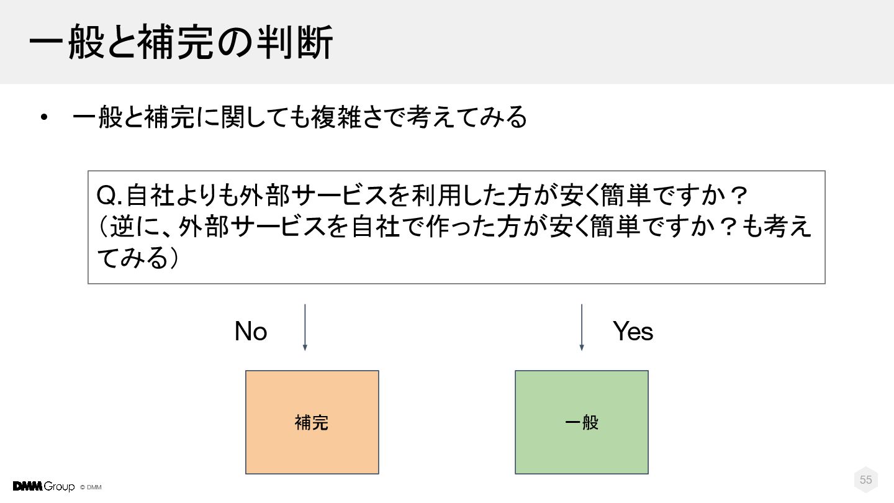Select the green 一般 box
Screen dimensions: 894x503
(582, 422)
